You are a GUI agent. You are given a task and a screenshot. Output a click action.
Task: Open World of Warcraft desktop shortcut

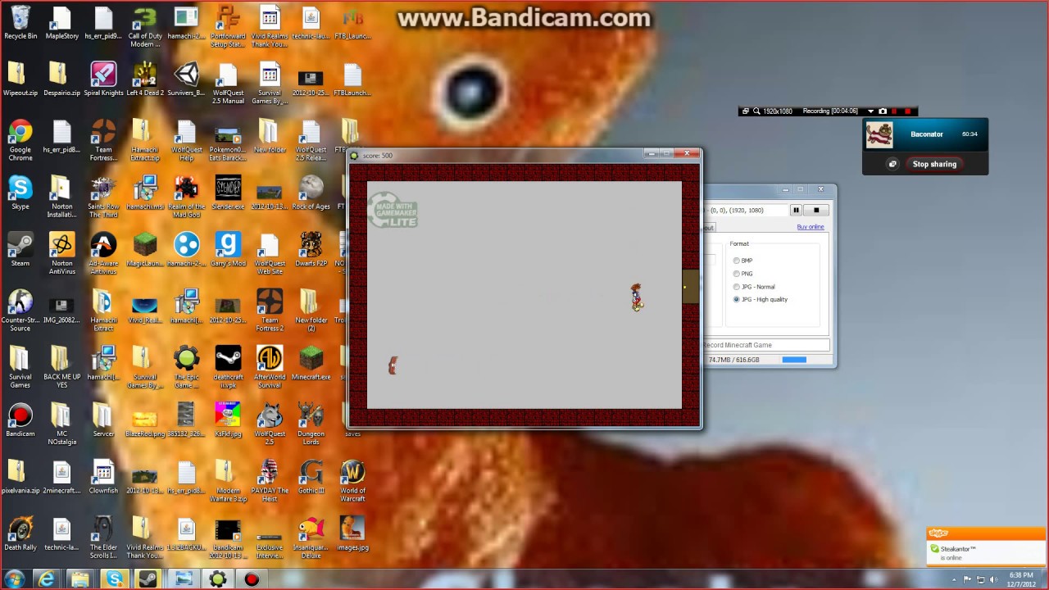(x=352, y=480)
